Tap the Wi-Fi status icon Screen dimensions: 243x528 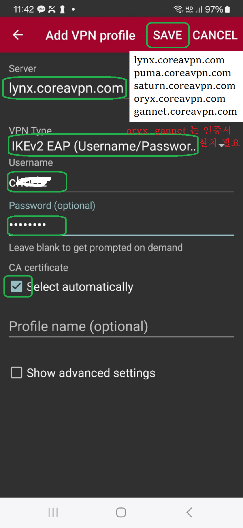coord(178,9)
